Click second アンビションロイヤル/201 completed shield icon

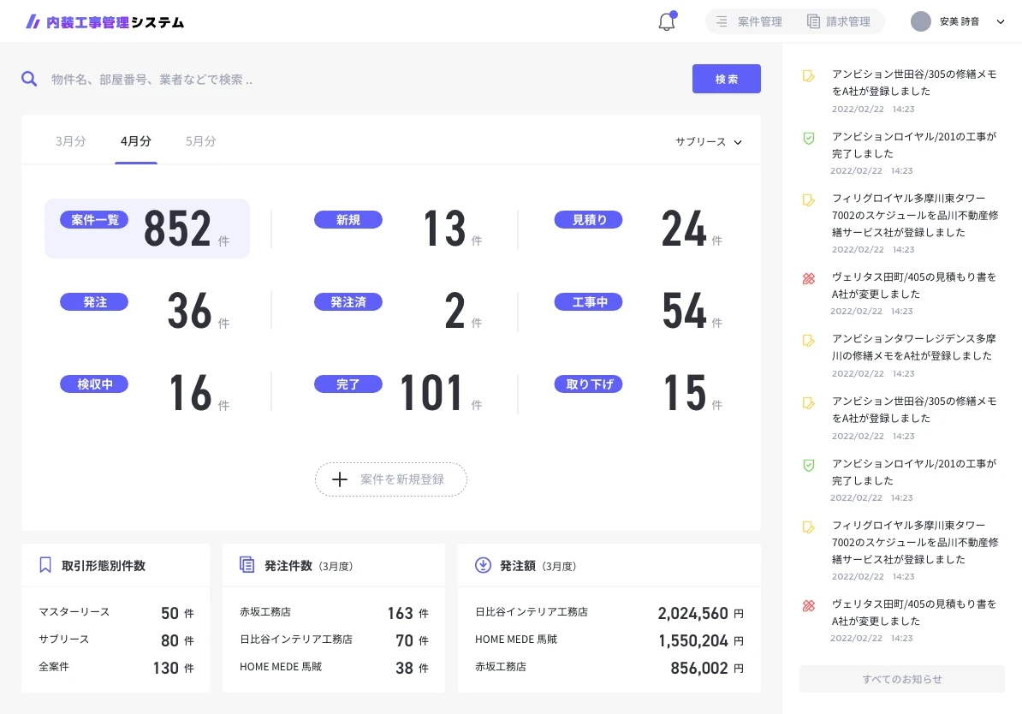tap(808, 466)
